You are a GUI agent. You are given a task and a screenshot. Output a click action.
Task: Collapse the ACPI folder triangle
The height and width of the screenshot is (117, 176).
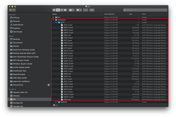[x=56, y=22]
